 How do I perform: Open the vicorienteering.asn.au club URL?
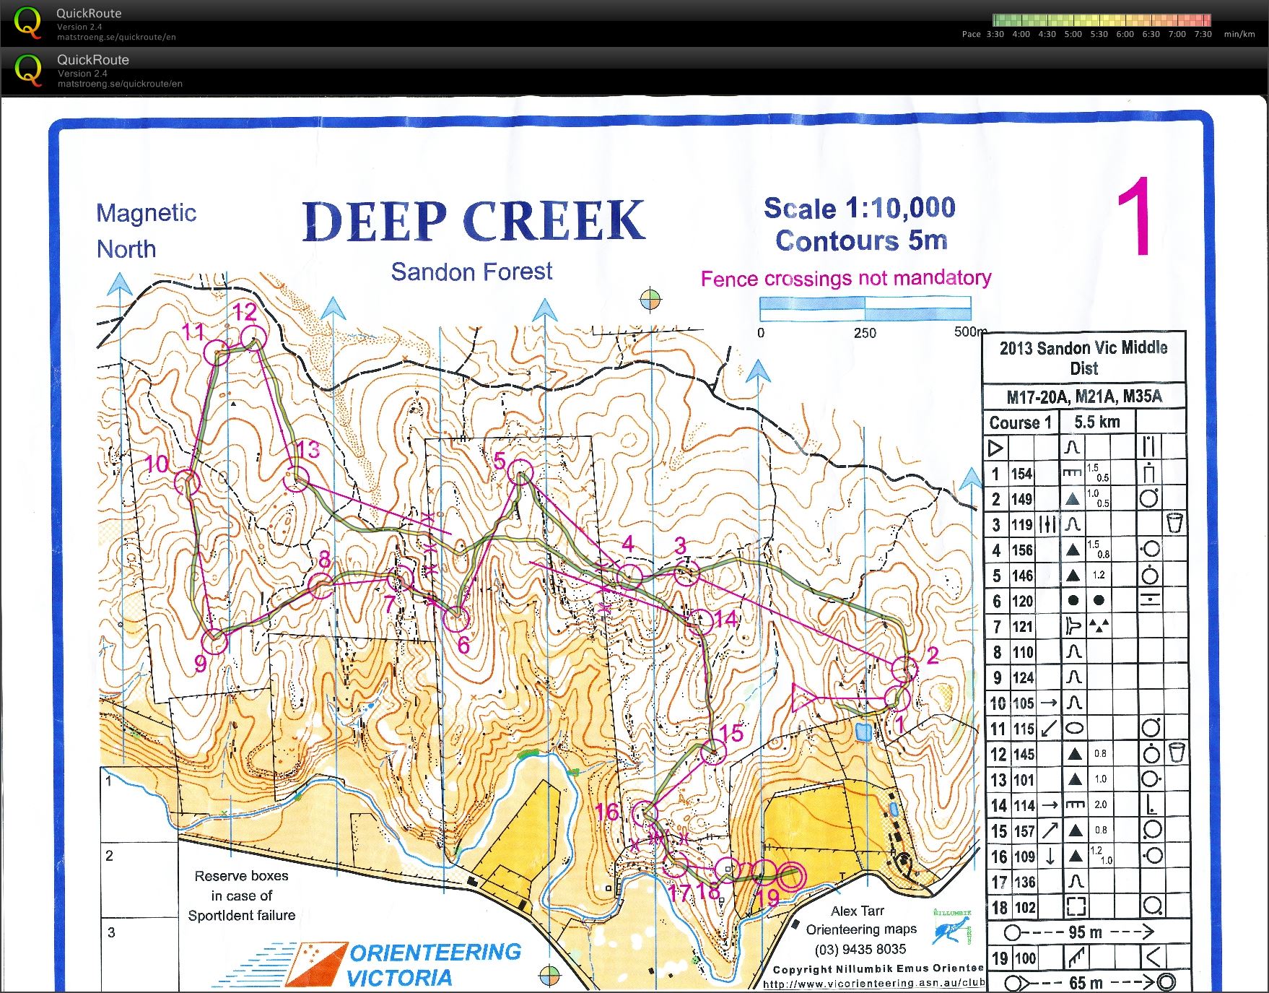873,983
